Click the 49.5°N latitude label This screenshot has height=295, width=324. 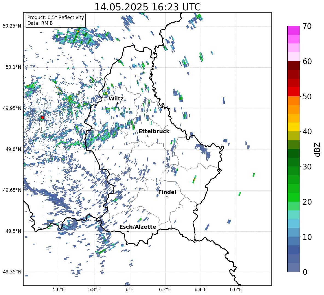(x=13, y=231)
